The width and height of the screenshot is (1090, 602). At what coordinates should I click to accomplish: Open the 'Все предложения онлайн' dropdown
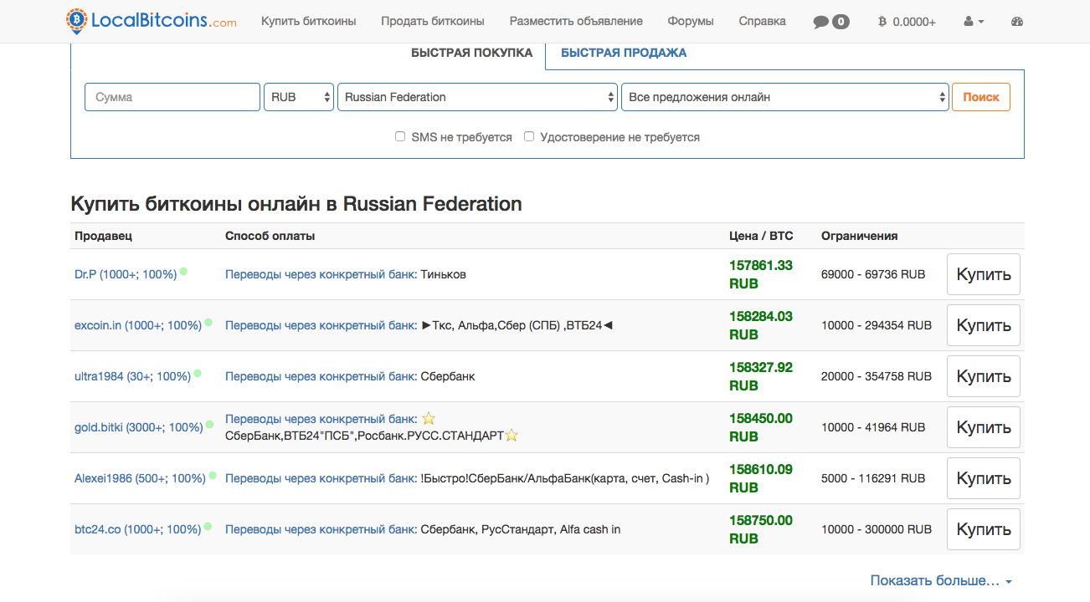(x=784, y=97)
